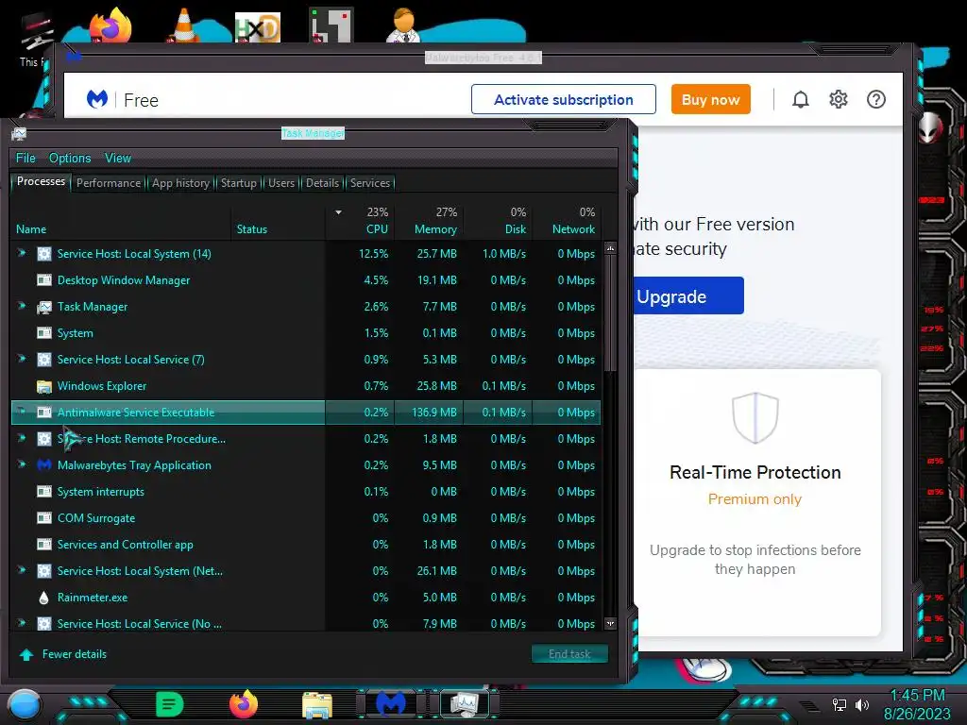967x725 pixels.
Task: Open the Start orb button
Action: click(x=25, y=705)
